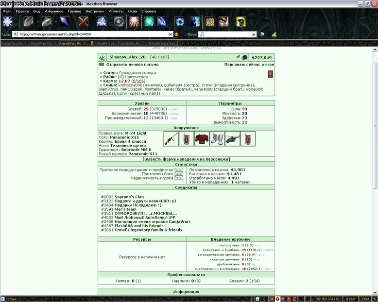378x302 pixels.
Task: Expand the Поиск search box dropdown
Action: pos(254,34)
